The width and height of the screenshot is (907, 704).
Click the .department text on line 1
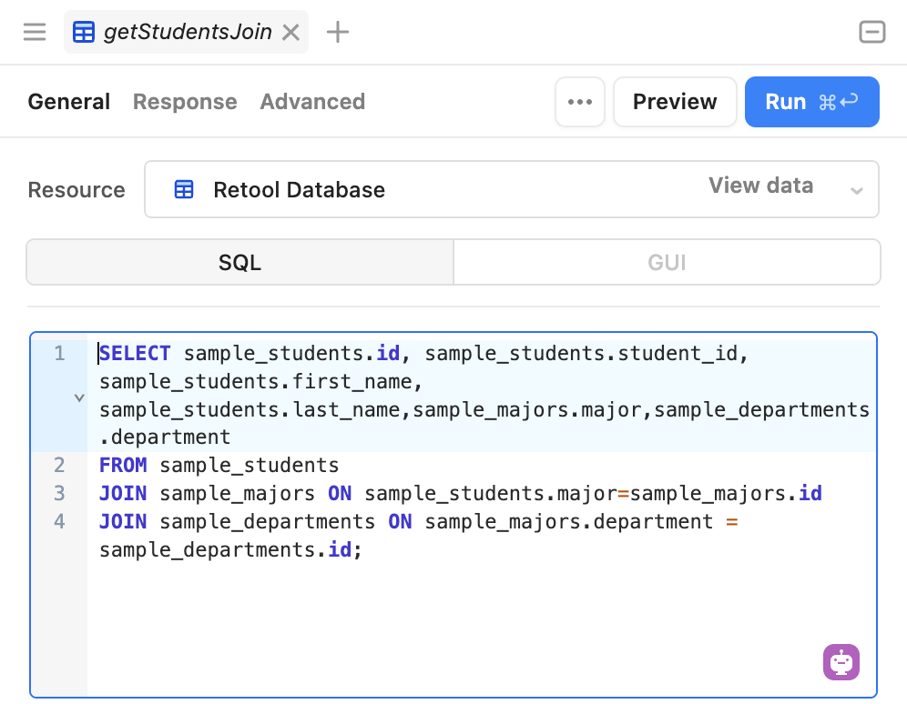165,437
